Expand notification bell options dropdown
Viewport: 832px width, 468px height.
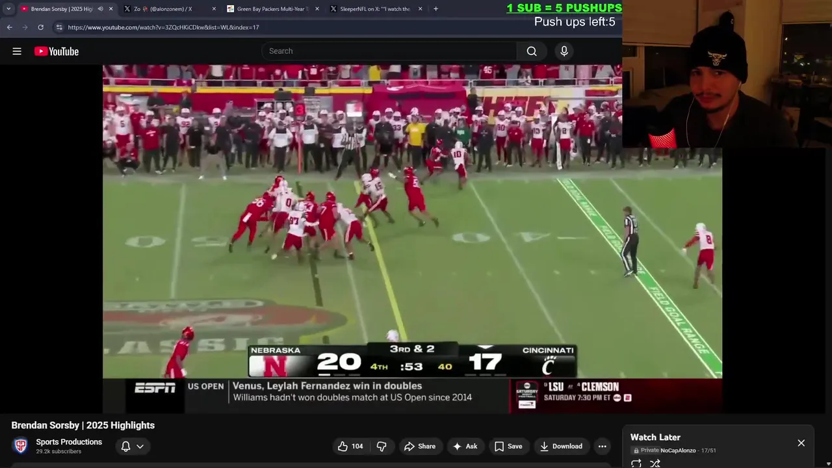click(140, 446)
